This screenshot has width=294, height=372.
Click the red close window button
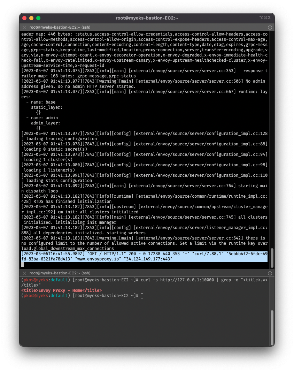(x=24, y=18)
